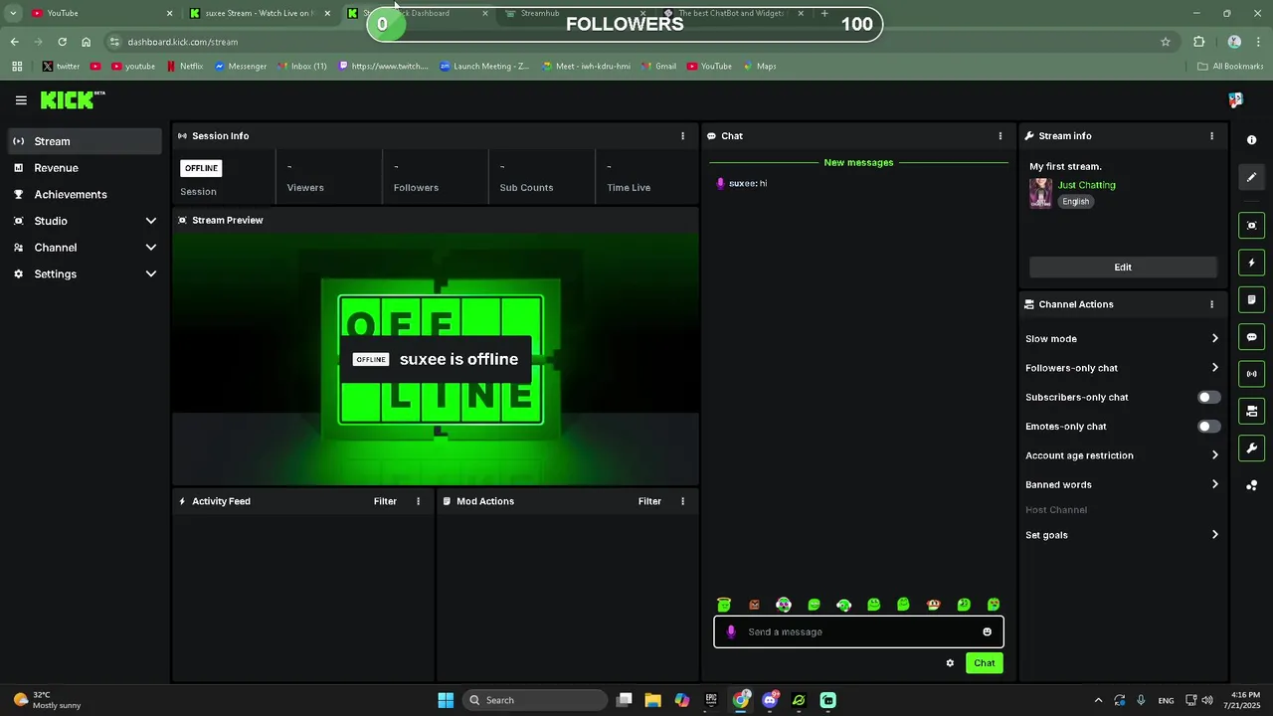Click the stream category thumbnail image
Image resolution: width=1273 pixels, height=716 pixels.
point(1041,193)
